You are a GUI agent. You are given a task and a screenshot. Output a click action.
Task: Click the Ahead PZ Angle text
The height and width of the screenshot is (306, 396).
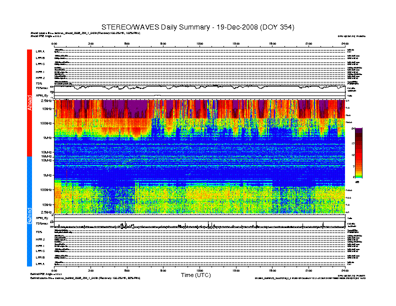[x=45, y=36]
